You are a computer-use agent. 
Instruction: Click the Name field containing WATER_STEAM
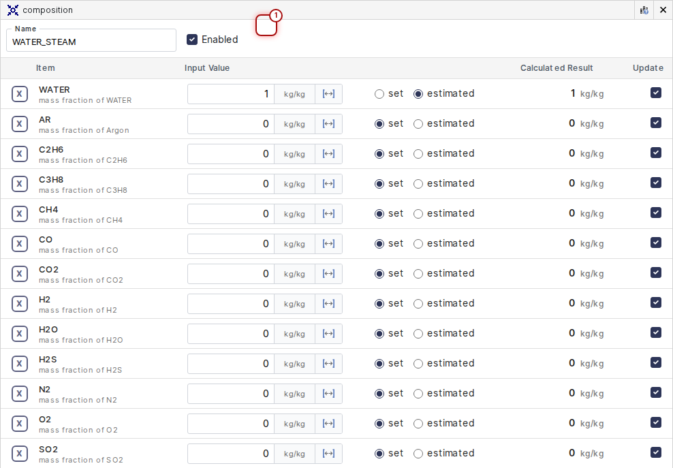coord(91,42)
